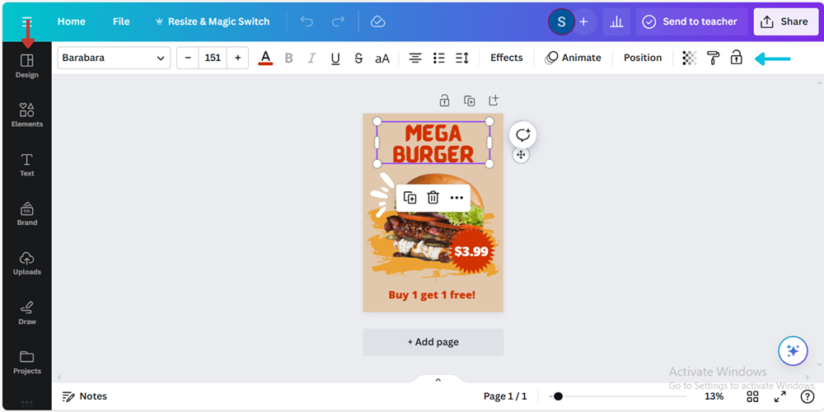Open the hamburger main menu
Screen dimensions: 824x412
27,21
